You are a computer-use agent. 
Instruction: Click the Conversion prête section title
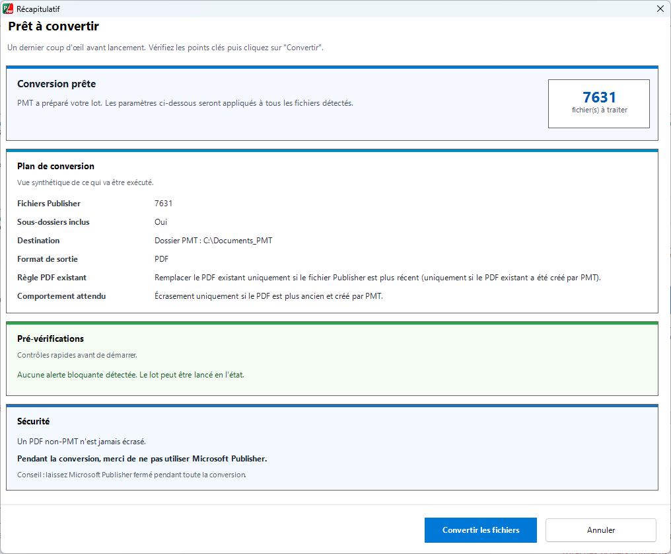[x=57, y=84]
